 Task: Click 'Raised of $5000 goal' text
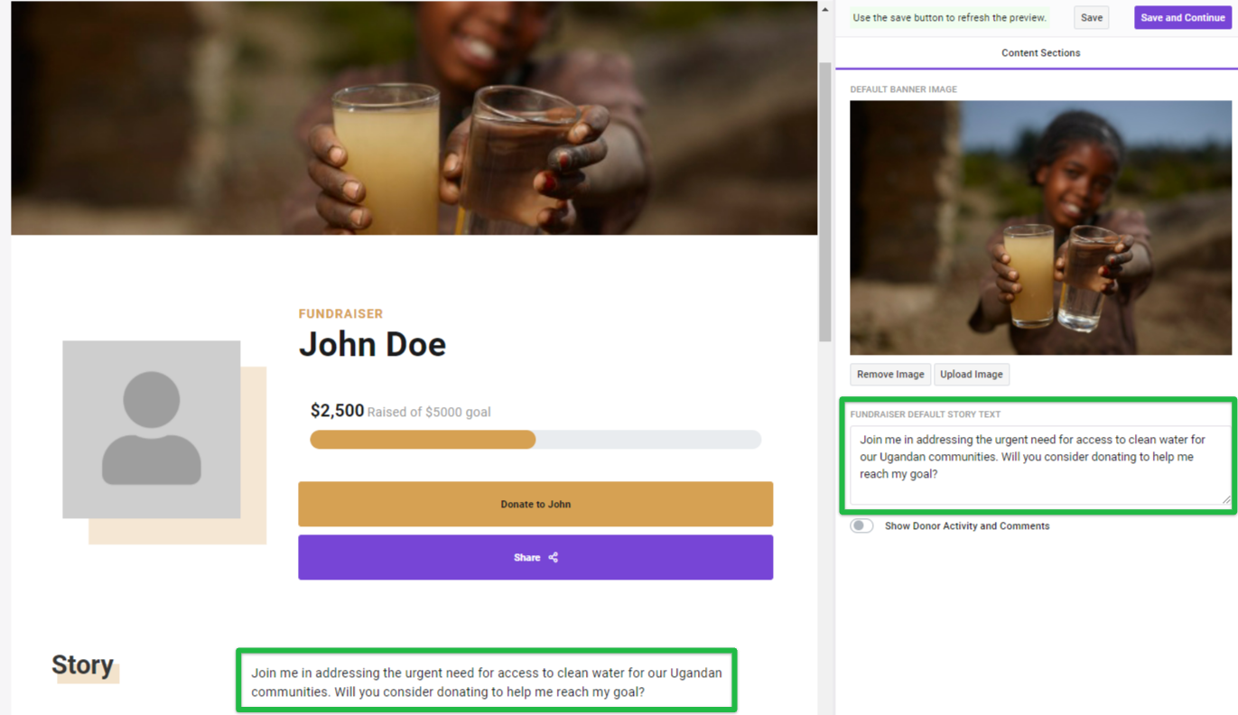click(429, 413)
